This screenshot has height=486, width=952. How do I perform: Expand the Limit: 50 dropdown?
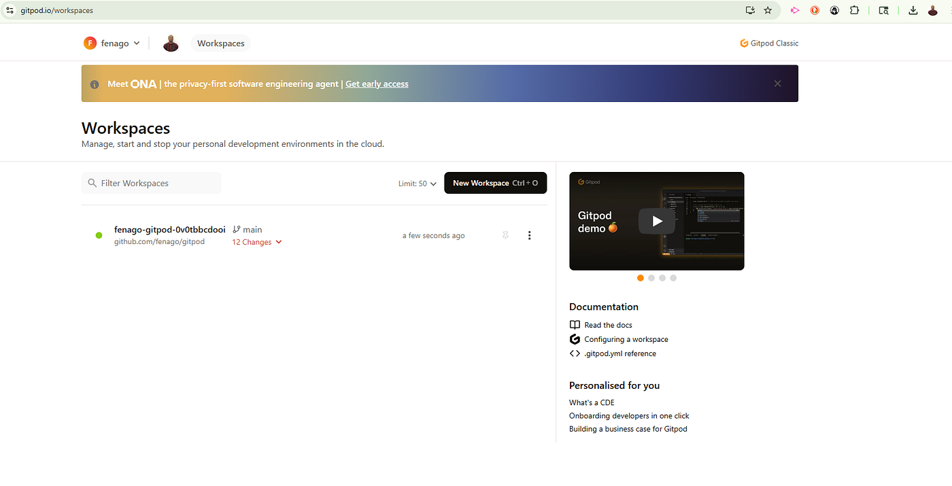pos(418,184)
